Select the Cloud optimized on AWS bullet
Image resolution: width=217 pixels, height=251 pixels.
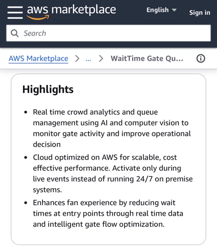(113, 173)
